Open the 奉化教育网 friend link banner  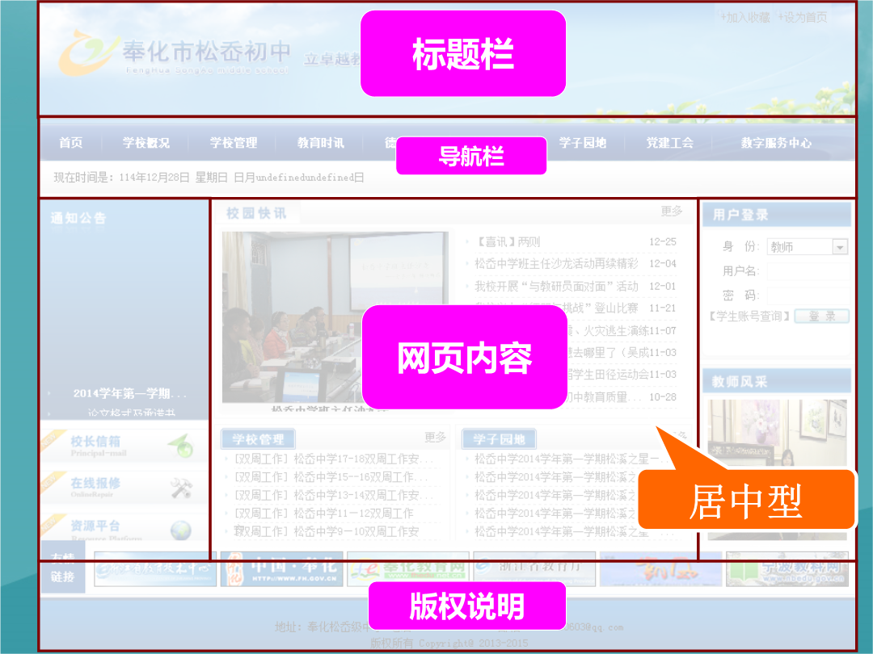(x=408, y=569)
